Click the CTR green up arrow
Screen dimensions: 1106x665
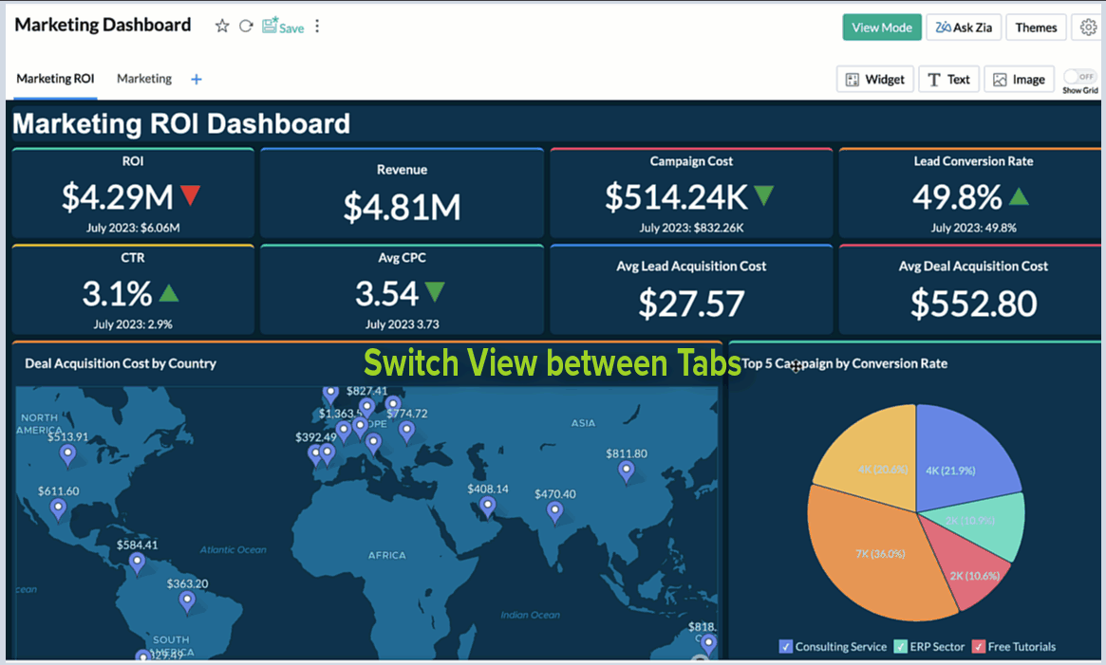(169, 292)
